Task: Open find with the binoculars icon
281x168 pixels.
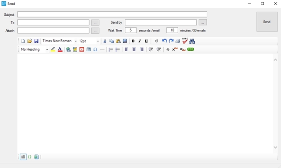Action: click(x=192, y=41)
